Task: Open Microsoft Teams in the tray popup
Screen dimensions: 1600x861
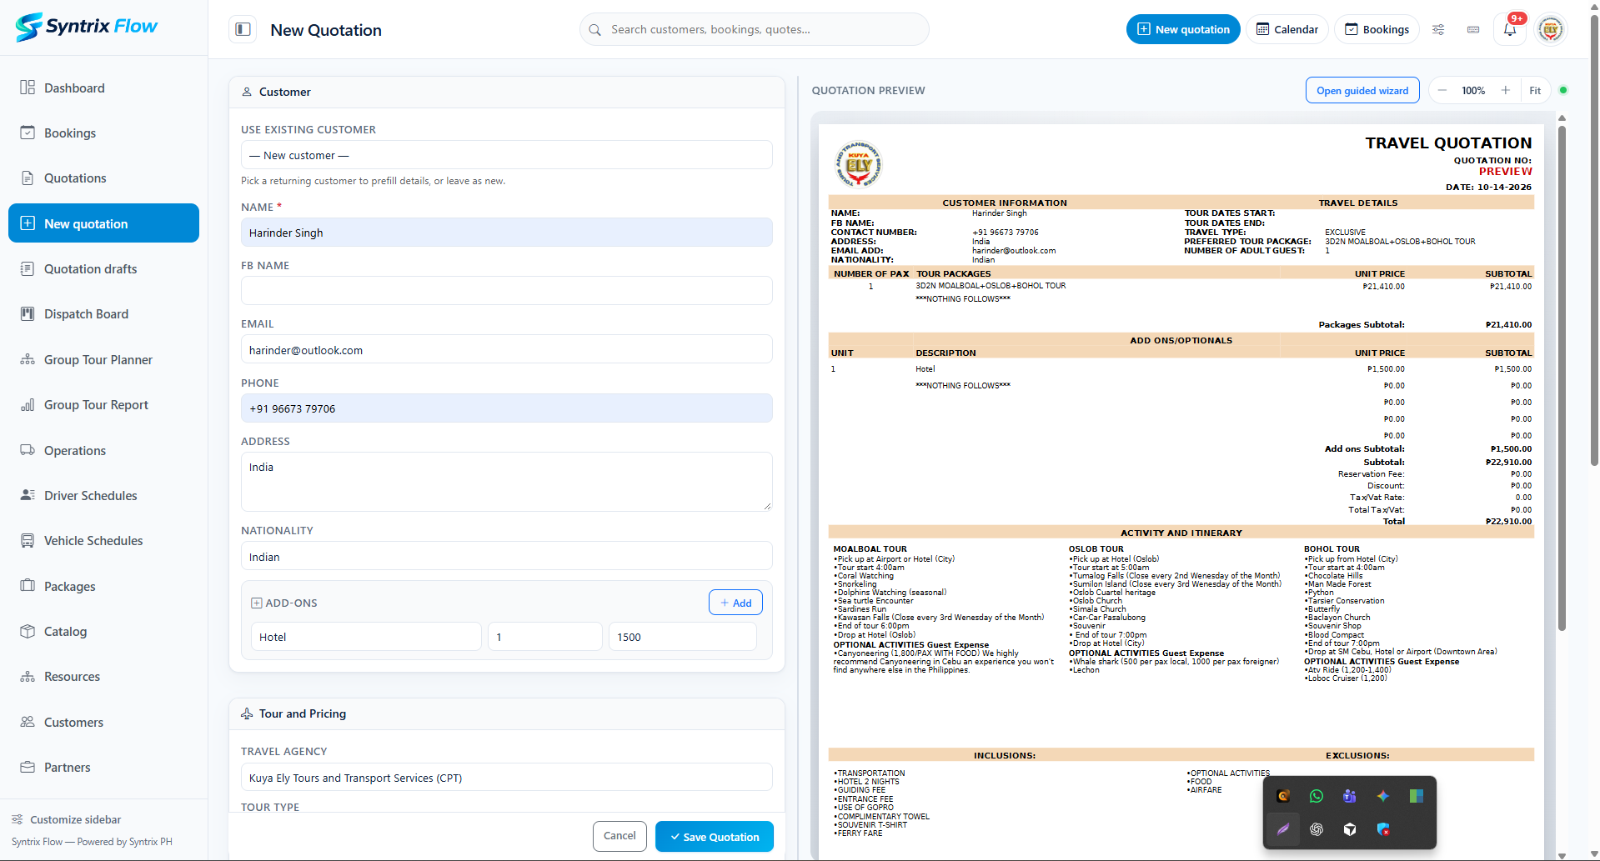Action: (1350, 796)
